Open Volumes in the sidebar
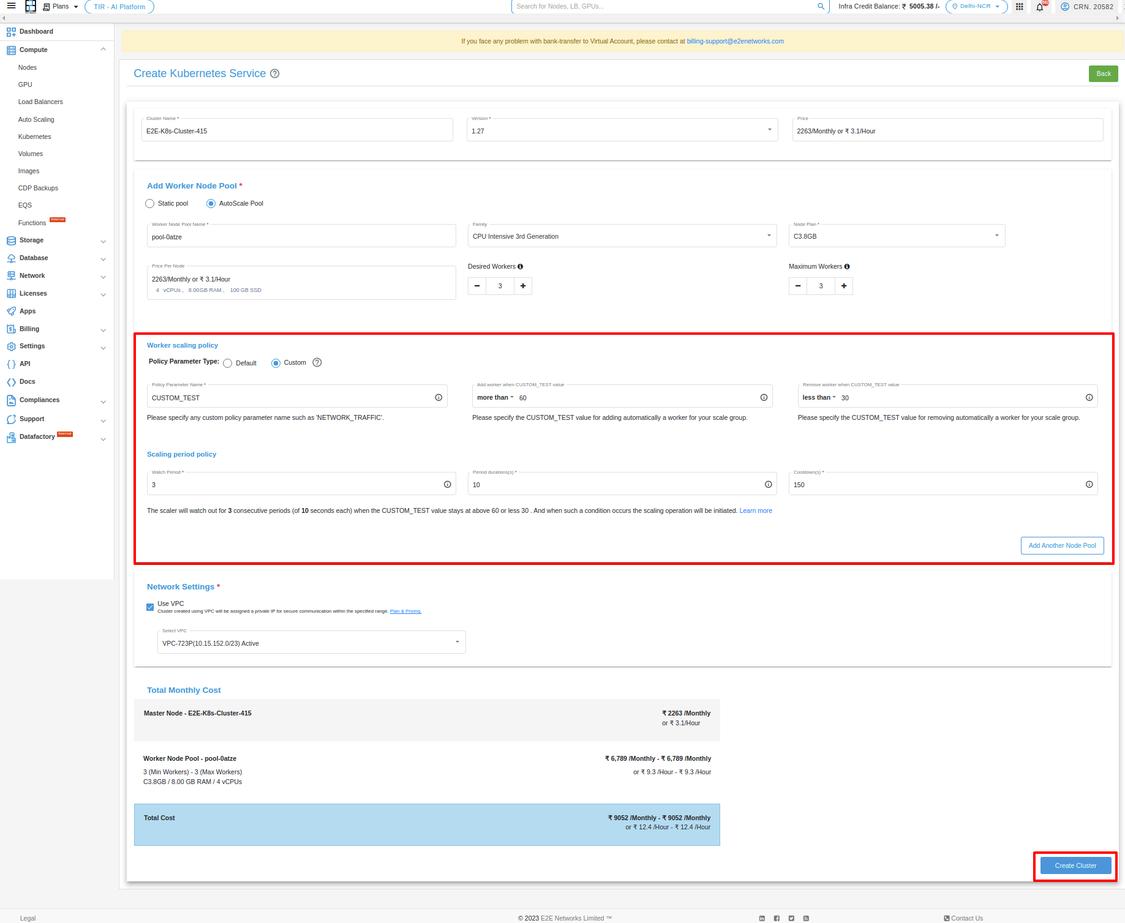 click(x=31, y=154)
